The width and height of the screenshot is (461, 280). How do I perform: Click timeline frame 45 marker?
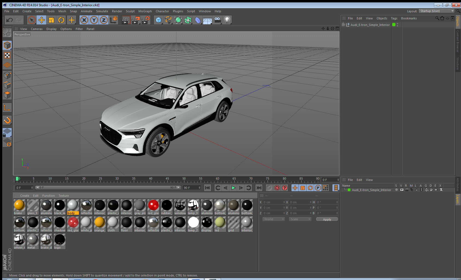[167, 179]
